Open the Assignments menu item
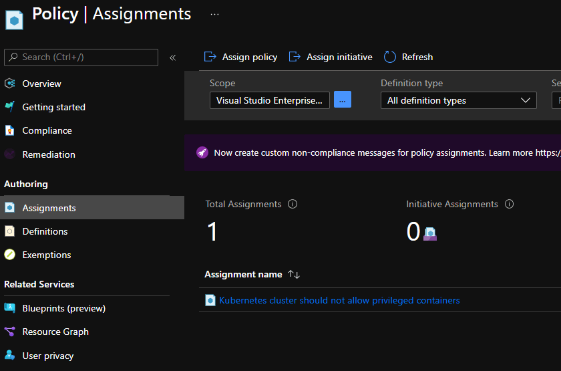 [49, 208]
